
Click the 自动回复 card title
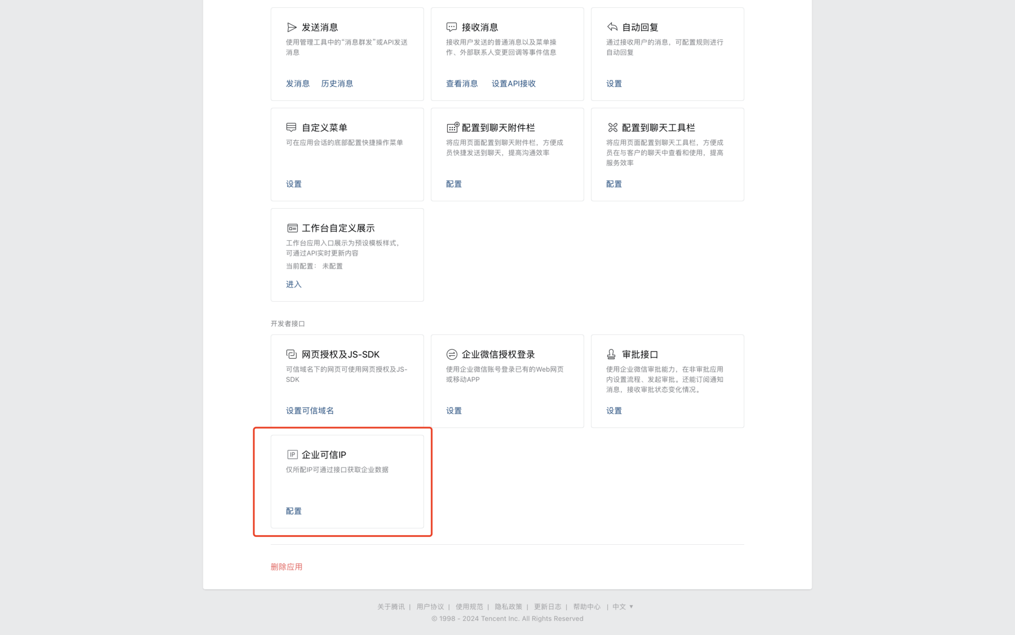point(640,27)
